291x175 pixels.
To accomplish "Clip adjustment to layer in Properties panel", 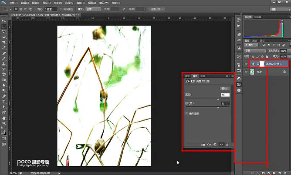I will tap(203, 145).
